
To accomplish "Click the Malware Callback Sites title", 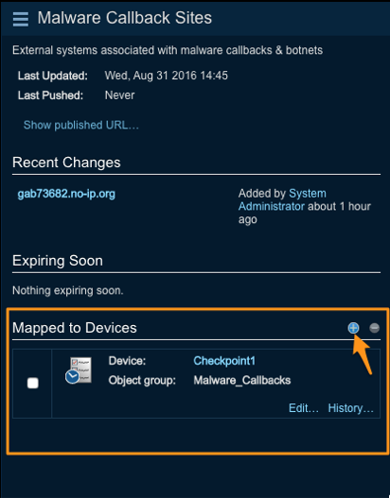I will coord(125,18).
